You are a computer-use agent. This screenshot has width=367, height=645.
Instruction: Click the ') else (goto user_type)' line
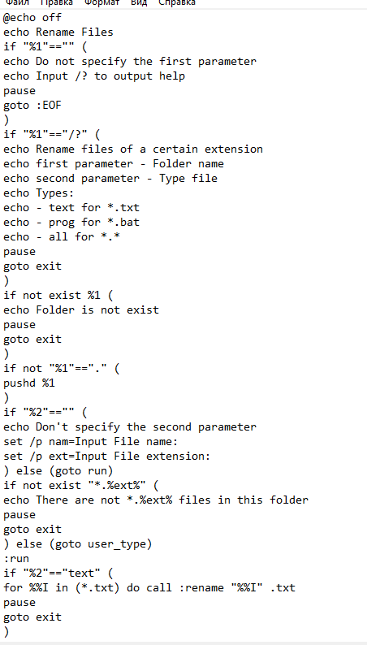[x=78, y=543]
